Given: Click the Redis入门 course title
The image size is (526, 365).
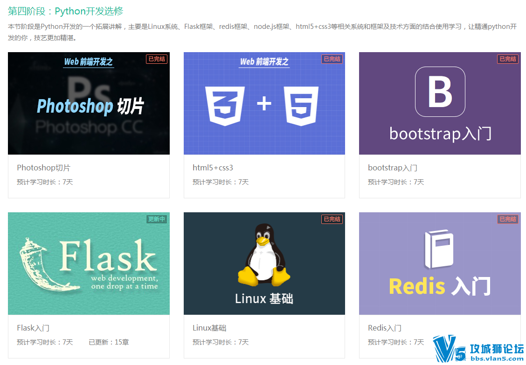Looking at the screenshot, I should pyautogui.click(x=384, y=328).
